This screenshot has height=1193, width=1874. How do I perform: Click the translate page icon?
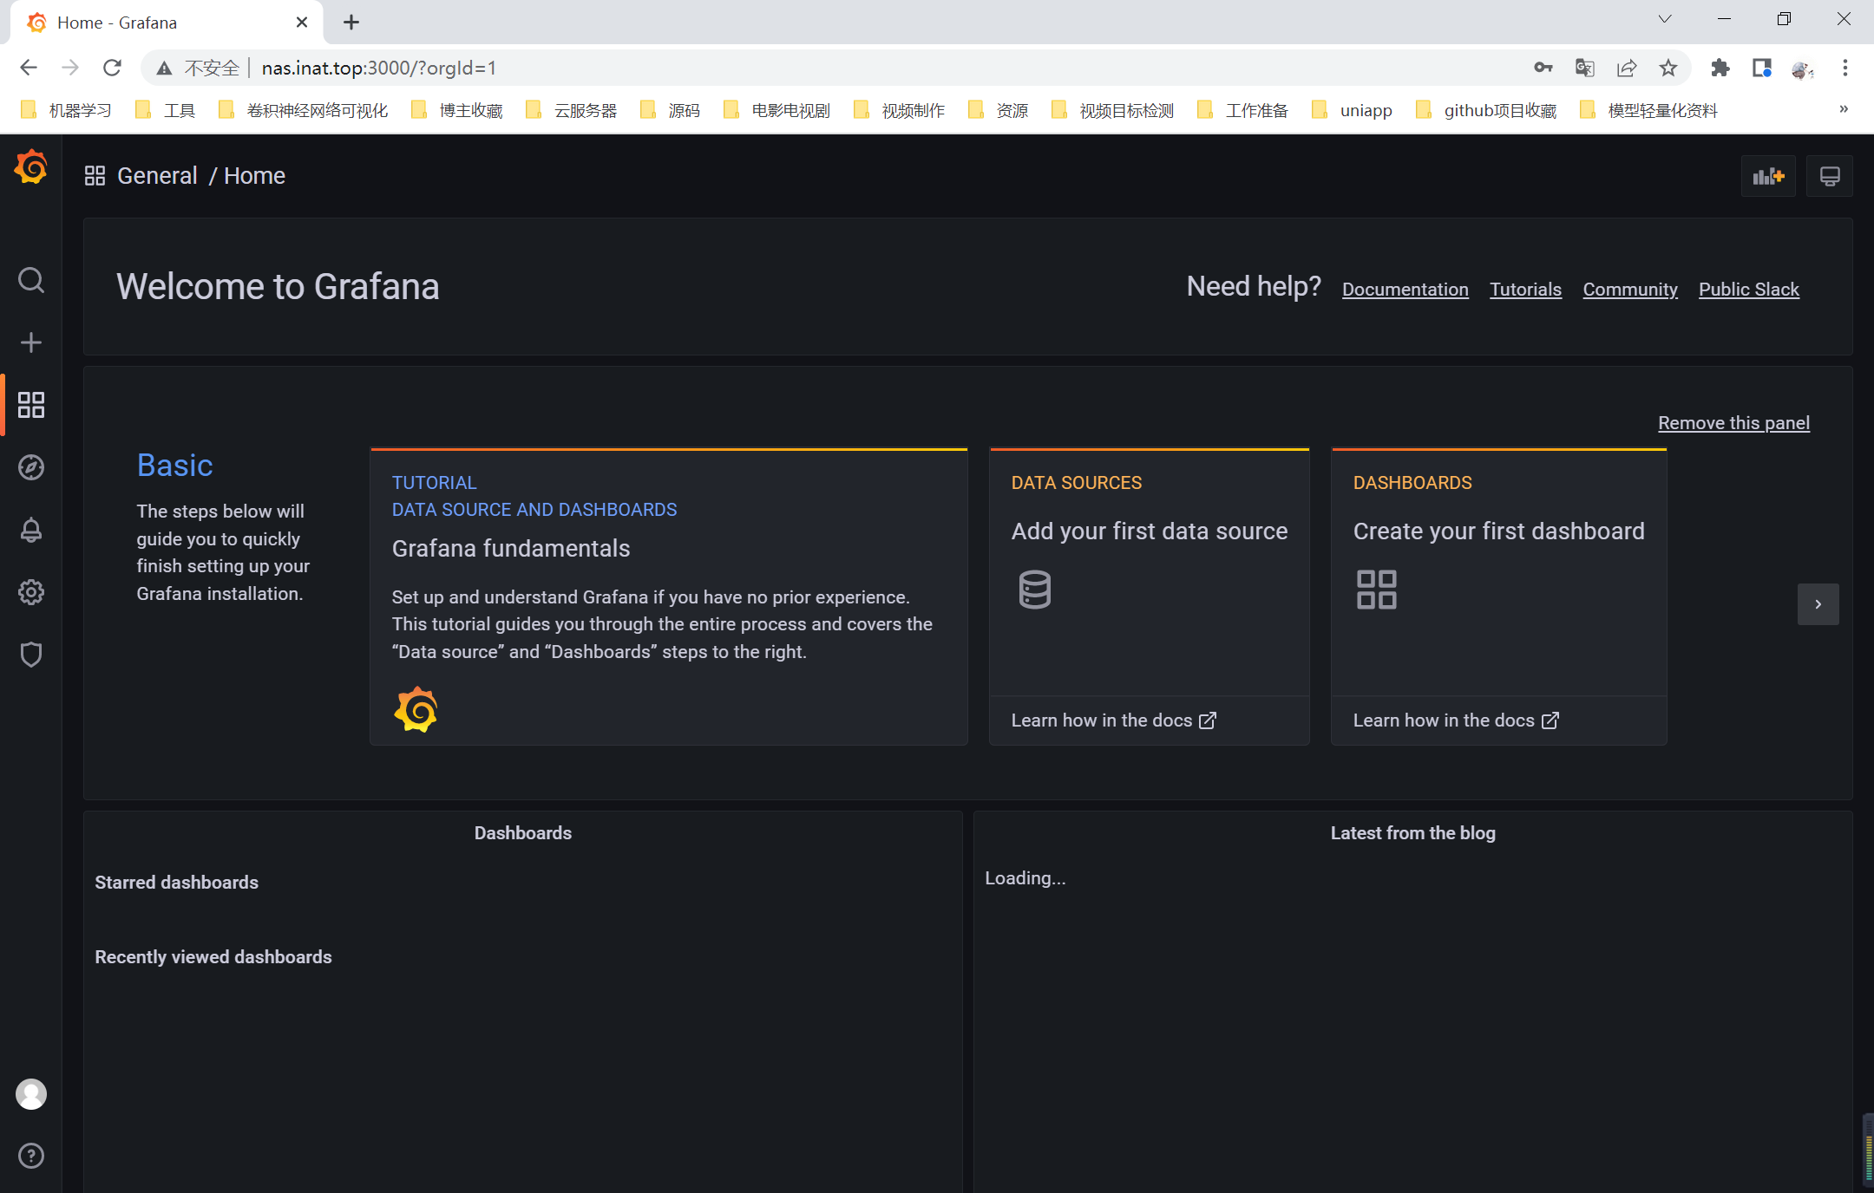1585,68
